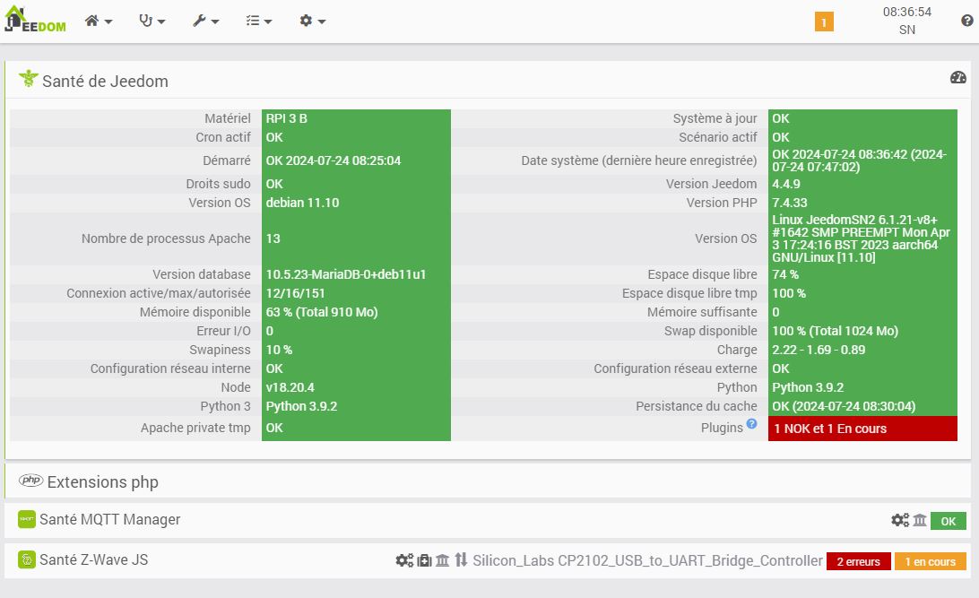
Task: Open the wrench tools menu
Action: (205, 21)
